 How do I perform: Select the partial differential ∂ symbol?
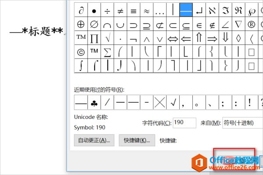pyautogui.click(x=81, y=10)
